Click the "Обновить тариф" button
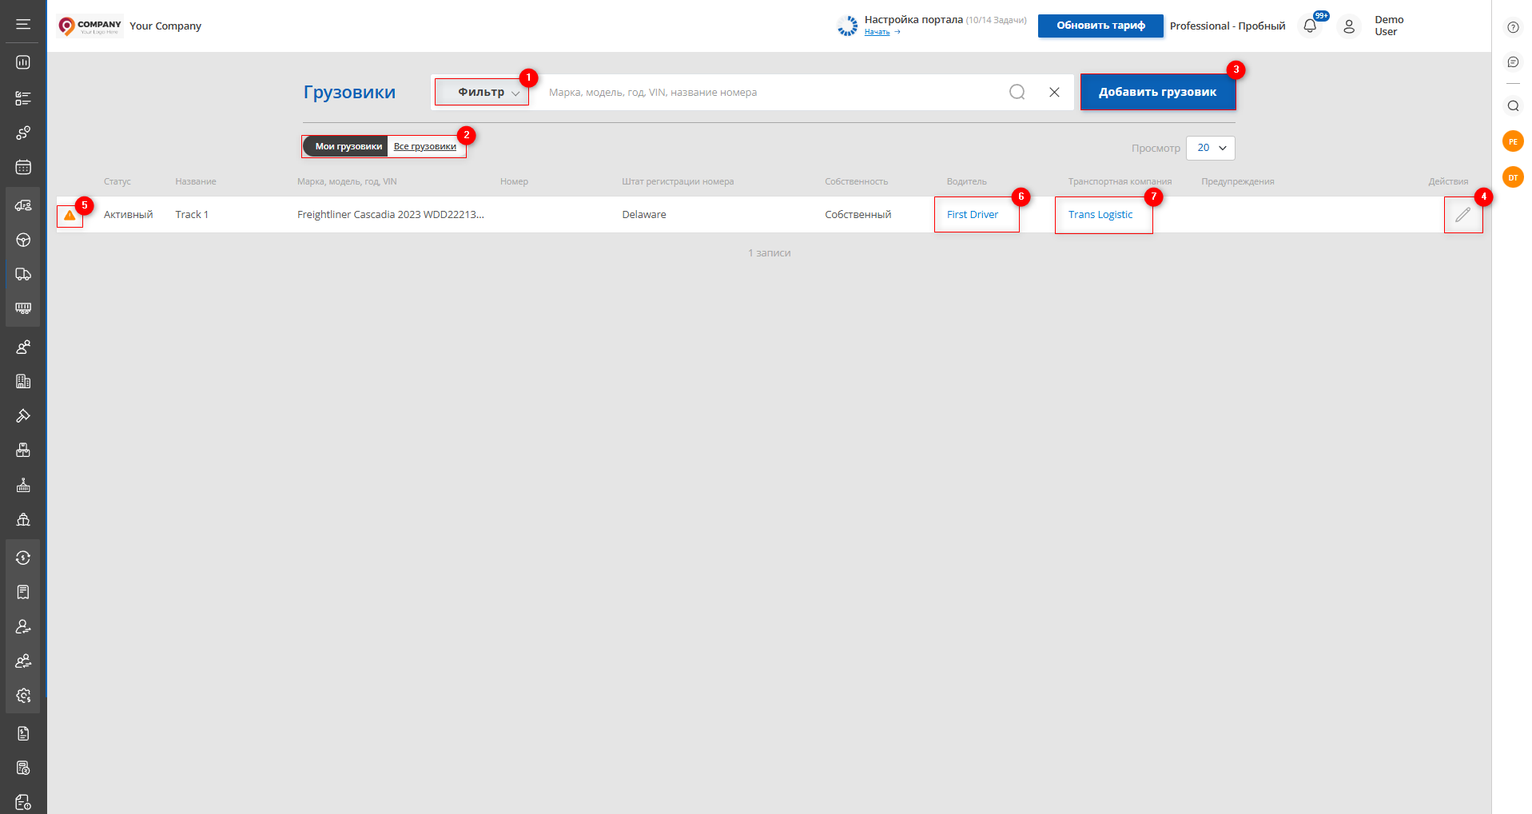The height and width of the screenshot is (814, 1532). [1100, 26]
